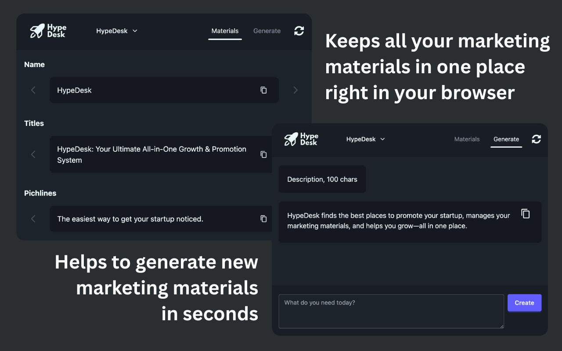This screenshot has width=562, height=351.
Task: Focus the 'What do you need today?' text box
Action: click(391, 311)
